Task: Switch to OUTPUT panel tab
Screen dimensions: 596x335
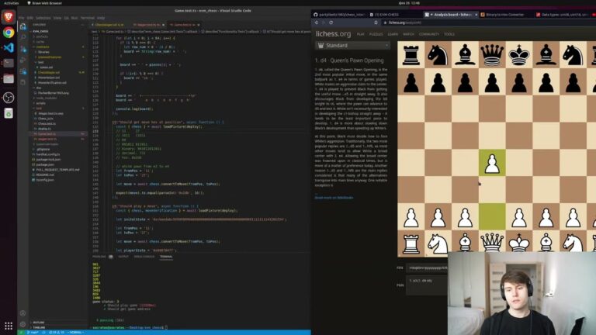Action: click(123, 257)
